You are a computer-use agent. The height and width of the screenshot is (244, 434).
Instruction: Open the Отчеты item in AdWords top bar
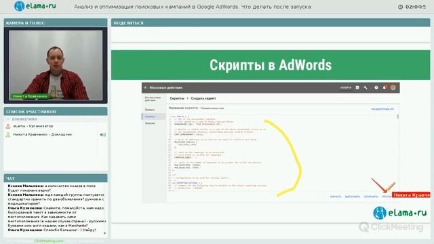pos(345,87)
